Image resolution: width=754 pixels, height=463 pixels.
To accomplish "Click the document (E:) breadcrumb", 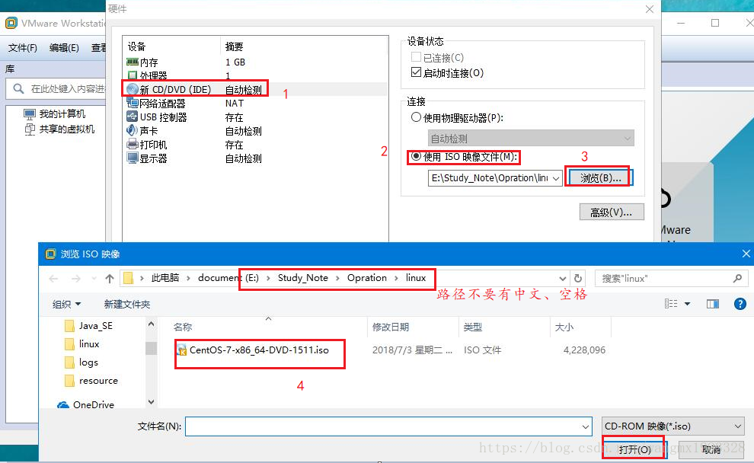I will click(x=228, y=278).
